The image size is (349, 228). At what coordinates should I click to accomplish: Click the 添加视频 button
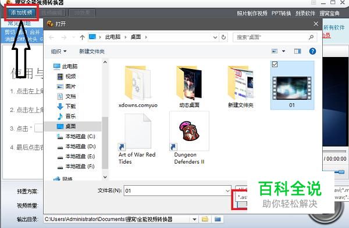pyautogui.click(x=22, y=13)
